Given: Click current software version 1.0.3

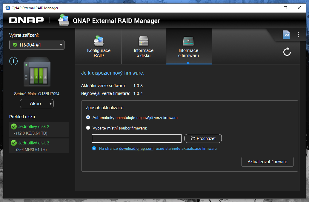Looking at the screenshot, I should click(x=138, y=86).
